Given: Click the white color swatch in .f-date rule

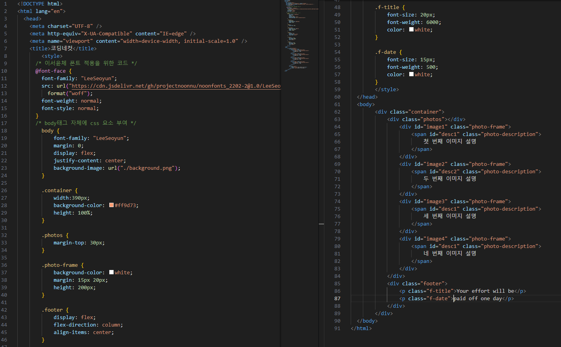Looking at the screenshot, I should pyautogui.click(x=411, y=74).
